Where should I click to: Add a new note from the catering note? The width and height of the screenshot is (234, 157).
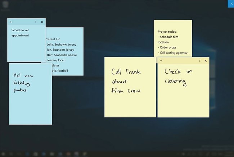(x=161, y=61)
